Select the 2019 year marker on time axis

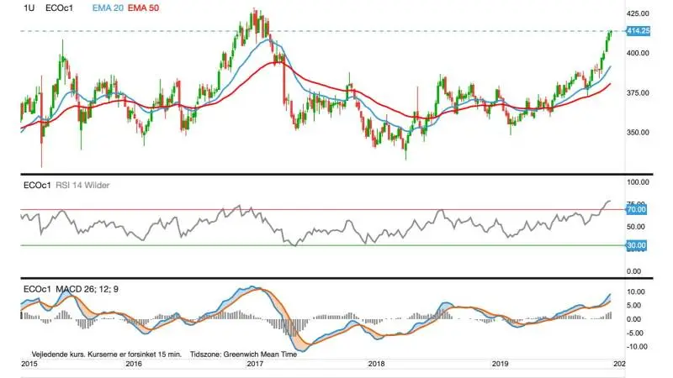click(500, 364)
